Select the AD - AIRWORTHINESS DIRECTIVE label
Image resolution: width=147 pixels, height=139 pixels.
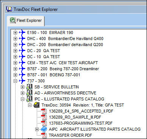65,93
